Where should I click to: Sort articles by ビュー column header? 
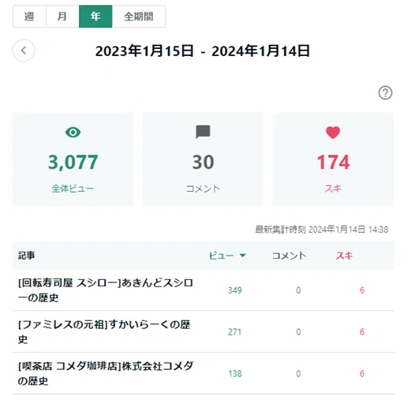(227, 256)
